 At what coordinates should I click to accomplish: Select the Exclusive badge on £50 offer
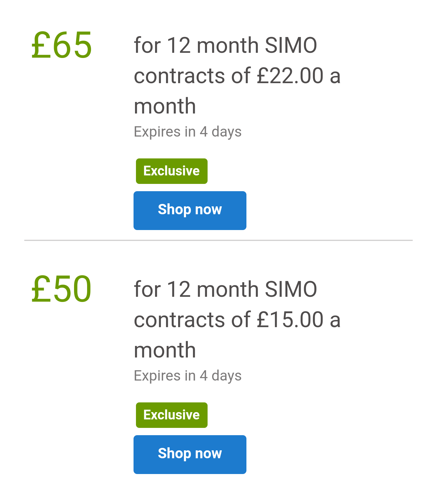(x=172, y=415)
